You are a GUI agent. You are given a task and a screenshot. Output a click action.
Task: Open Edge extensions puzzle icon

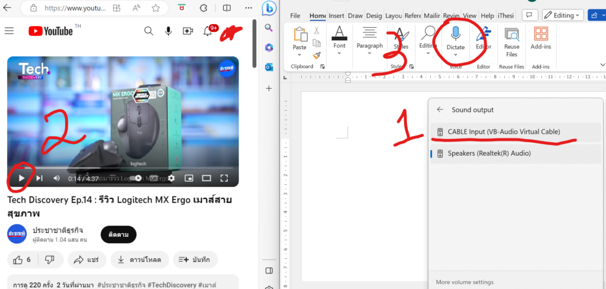click(204, 8)
